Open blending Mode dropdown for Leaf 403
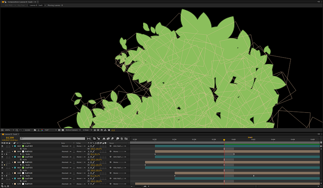Image resolution: width=323 pixels, height=188 pixels. tap(66, 146)
